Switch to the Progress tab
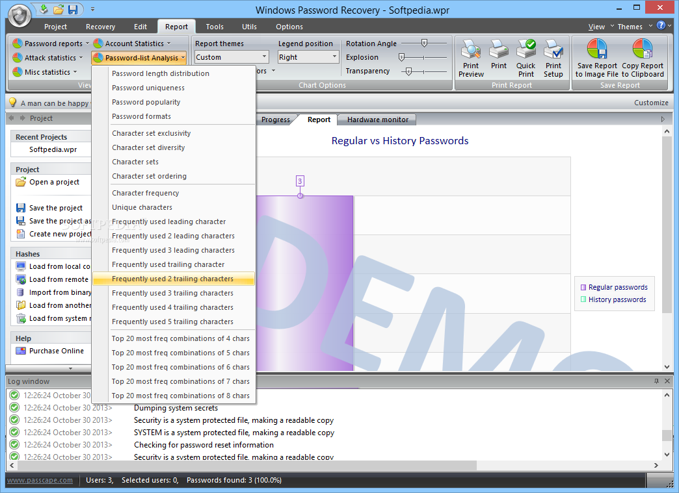679x493 pixels. tap(276, 120)
